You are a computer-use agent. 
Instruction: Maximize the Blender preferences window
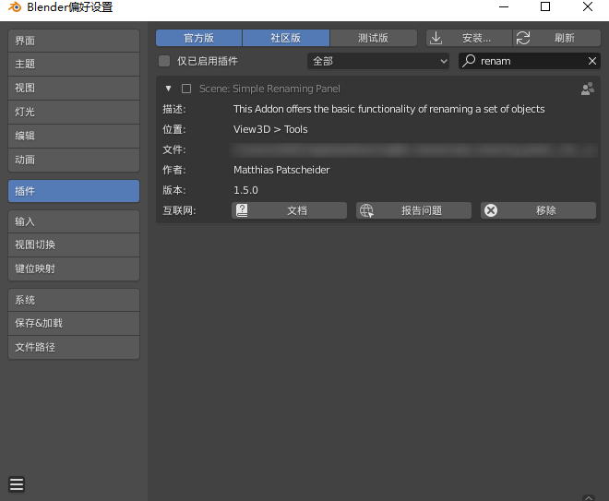[545, 6]
